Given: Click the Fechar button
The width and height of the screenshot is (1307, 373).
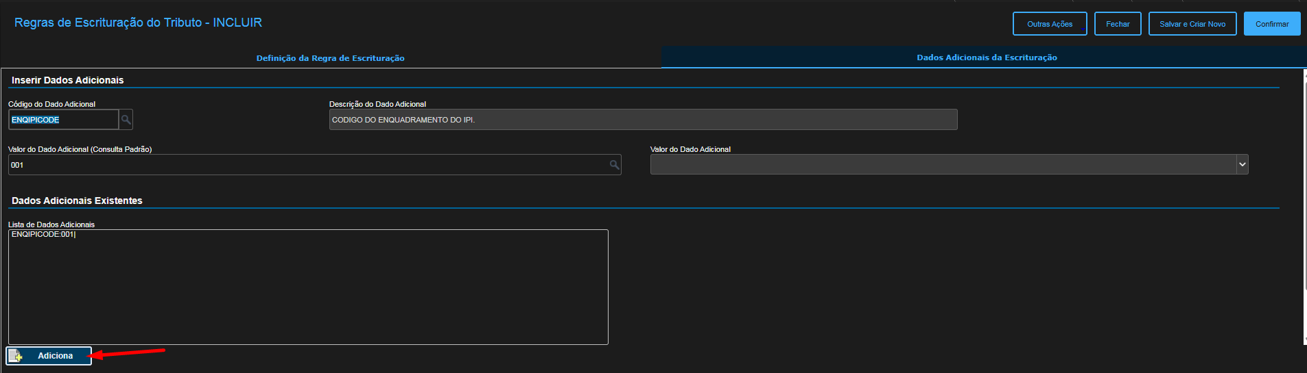Looking at the screenshot, I should click(1117, 24).
